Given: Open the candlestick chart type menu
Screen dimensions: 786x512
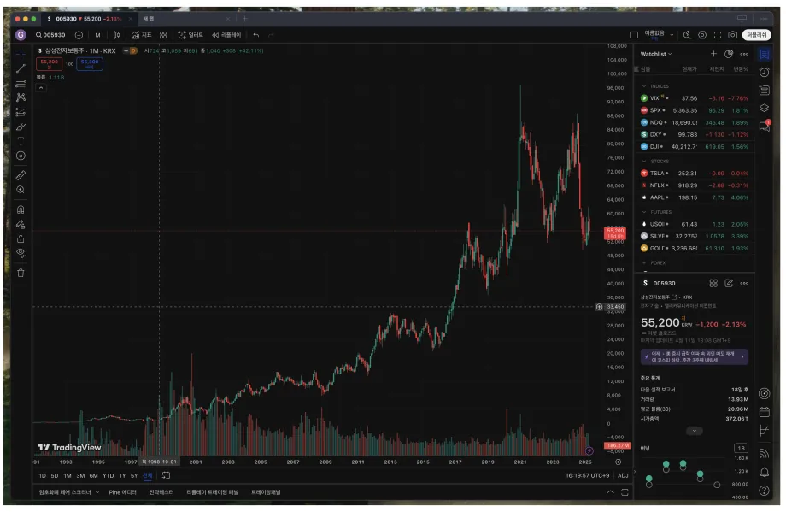Looking at the screenshot, I should [x=116, y=35].
